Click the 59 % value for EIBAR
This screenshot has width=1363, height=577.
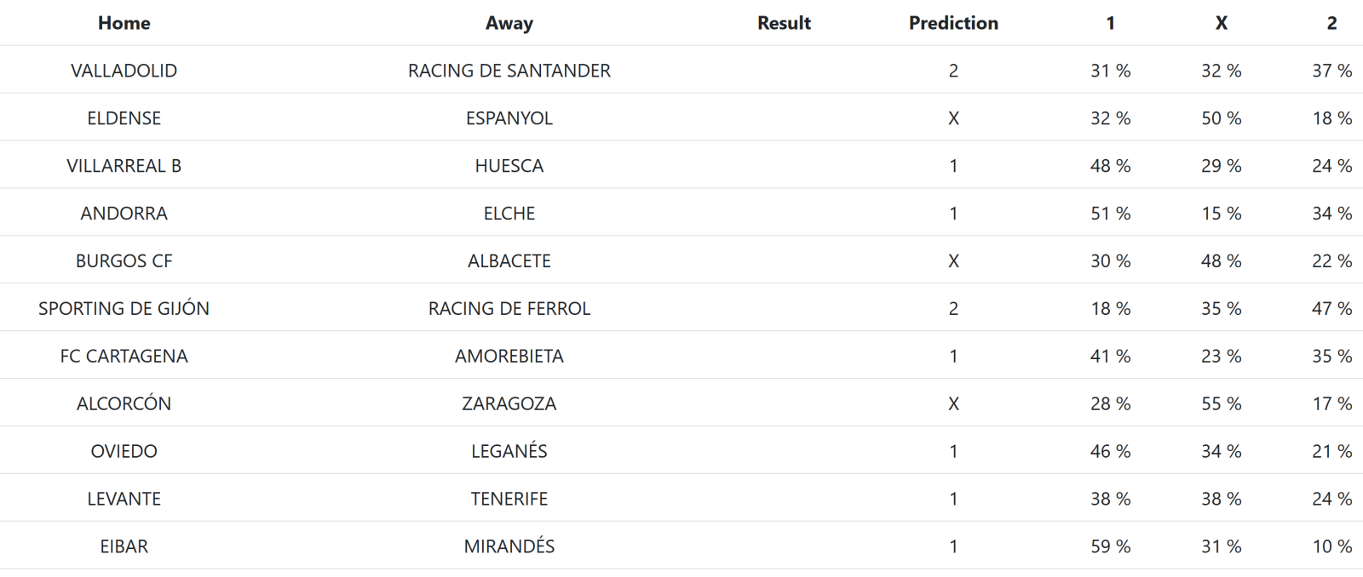pyautogui.click(x=1110, y=547)
